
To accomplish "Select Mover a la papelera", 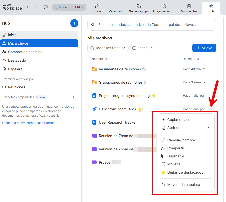I will (x=184, y=185).
